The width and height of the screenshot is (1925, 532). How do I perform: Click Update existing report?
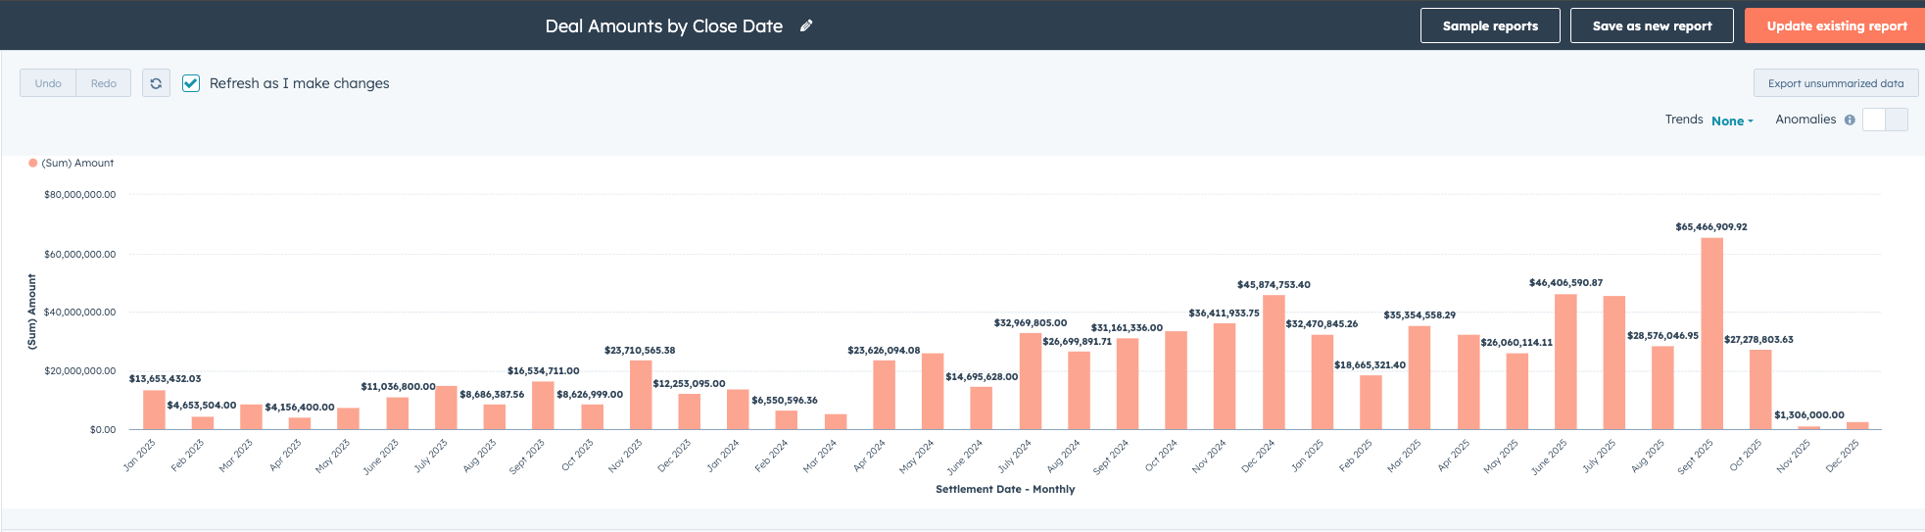click(1836, 25)
